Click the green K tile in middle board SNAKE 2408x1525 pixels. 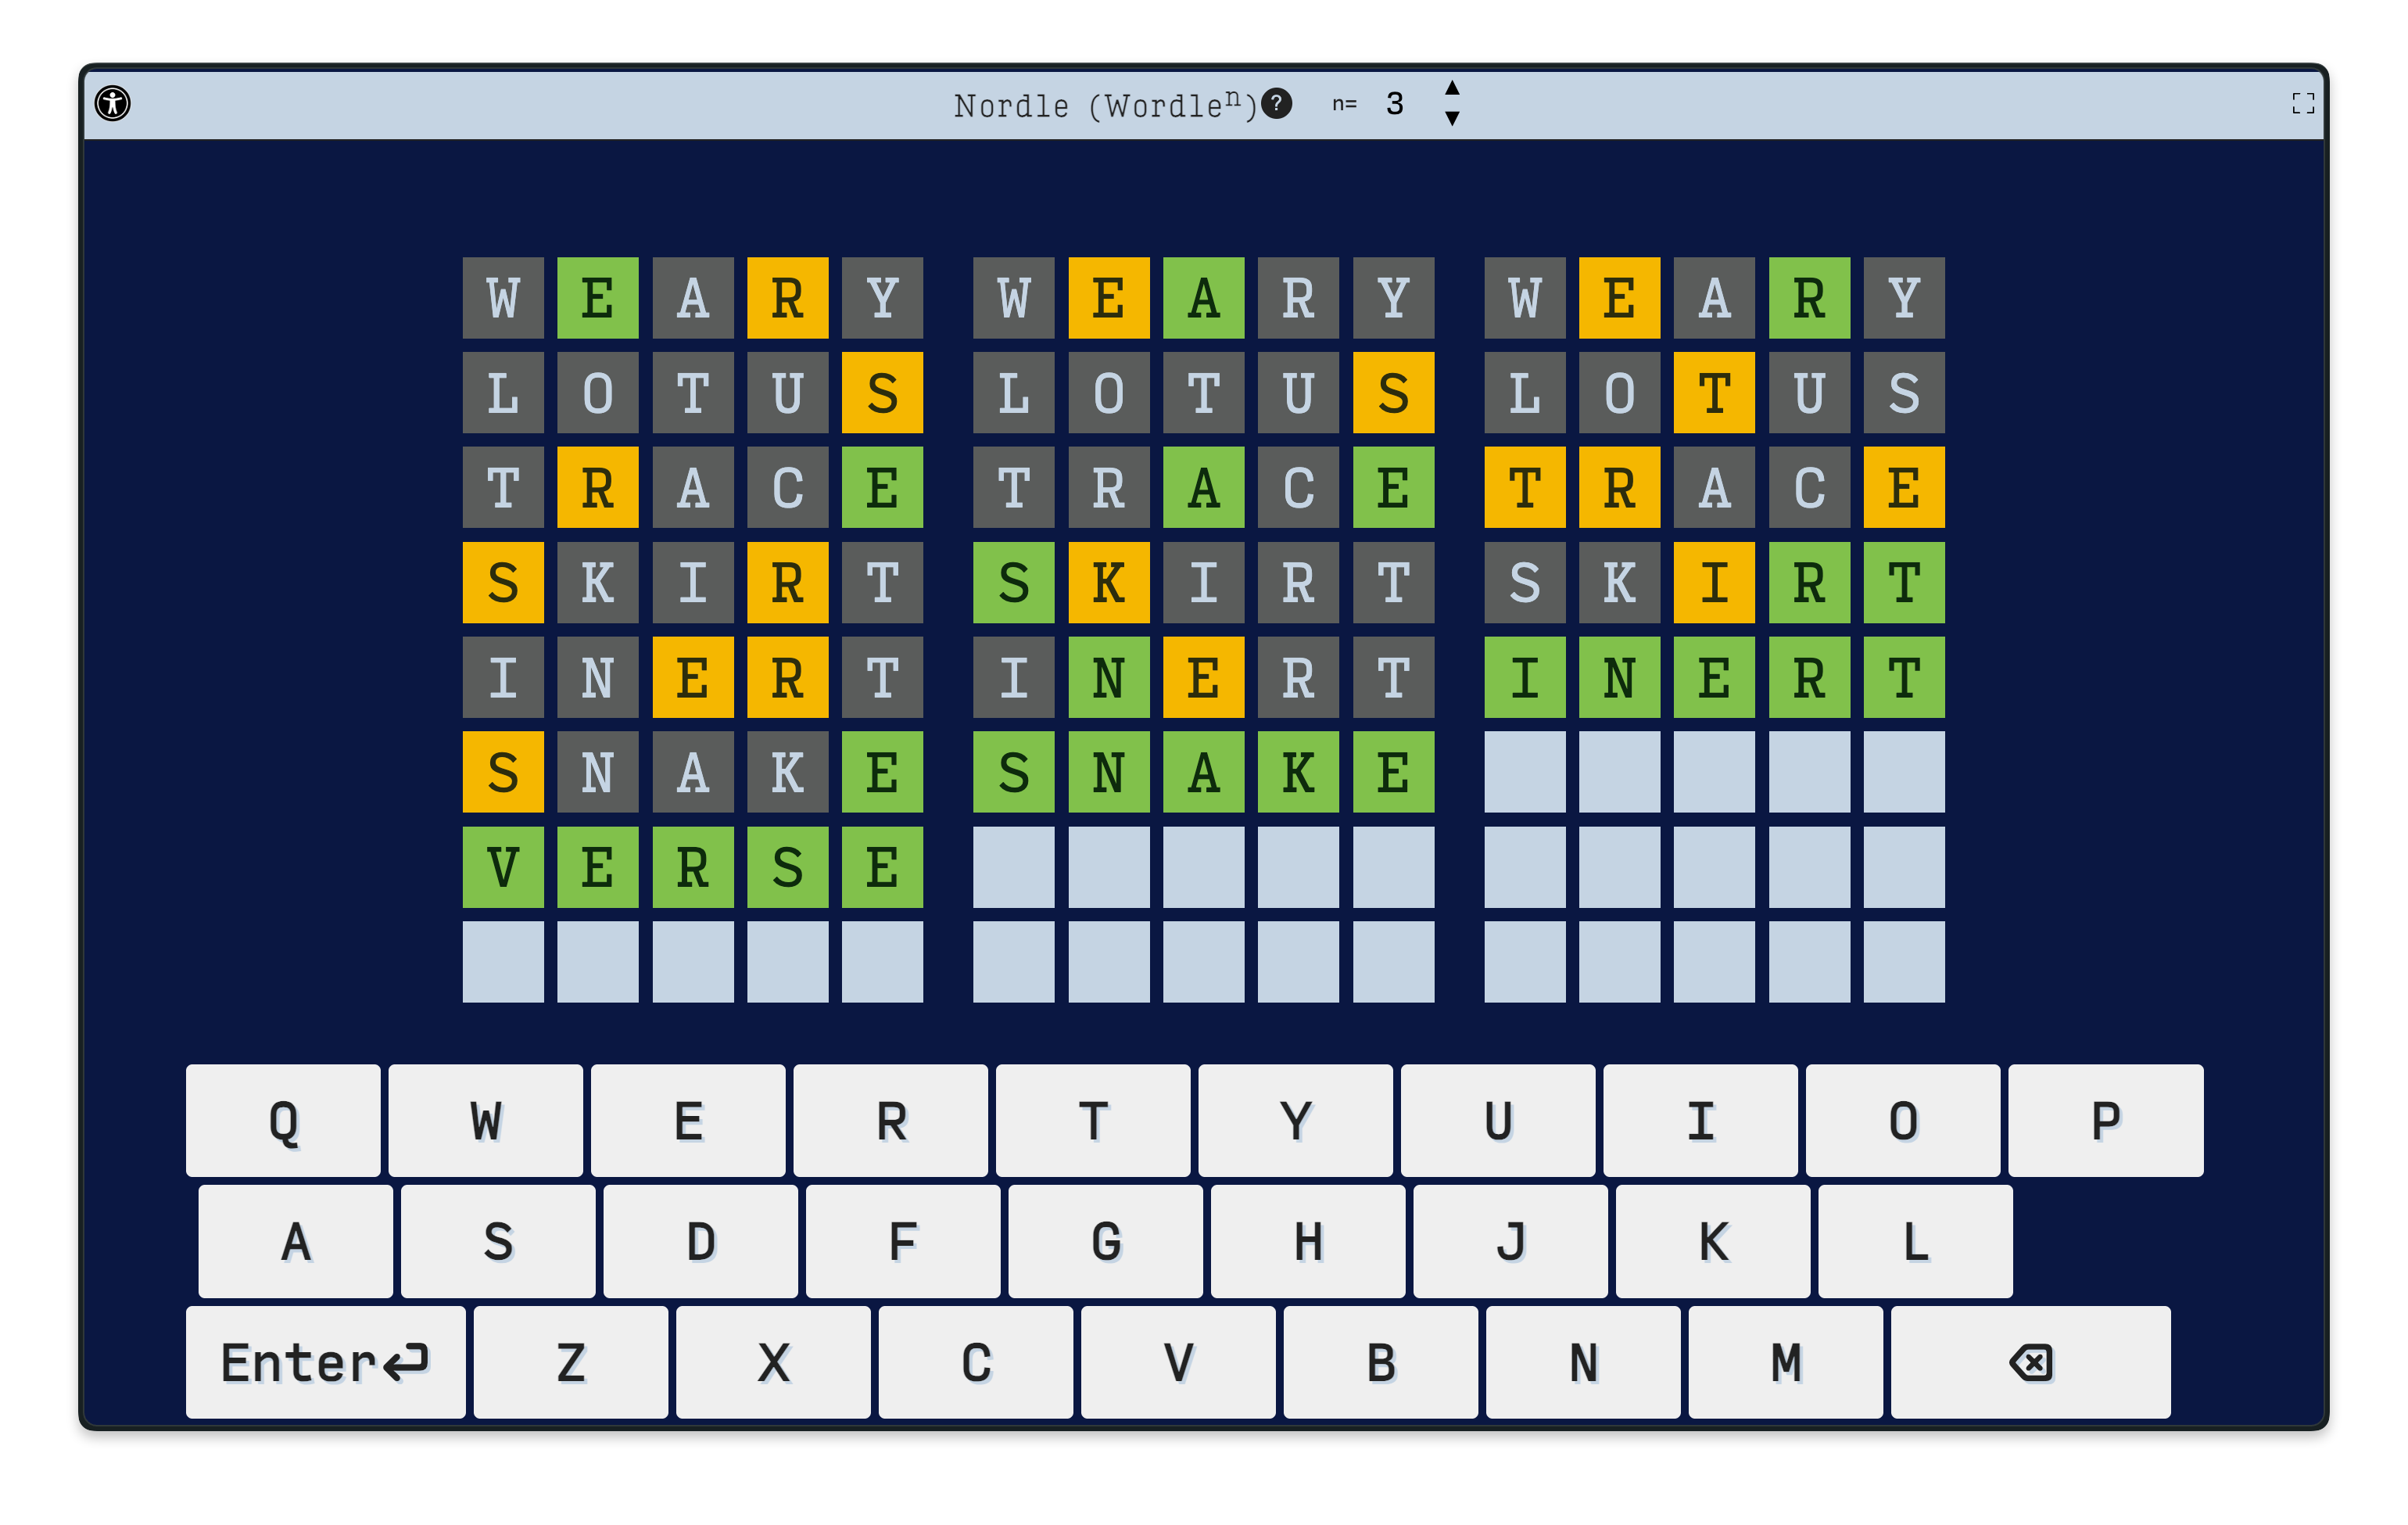(x=1298, y=772)
